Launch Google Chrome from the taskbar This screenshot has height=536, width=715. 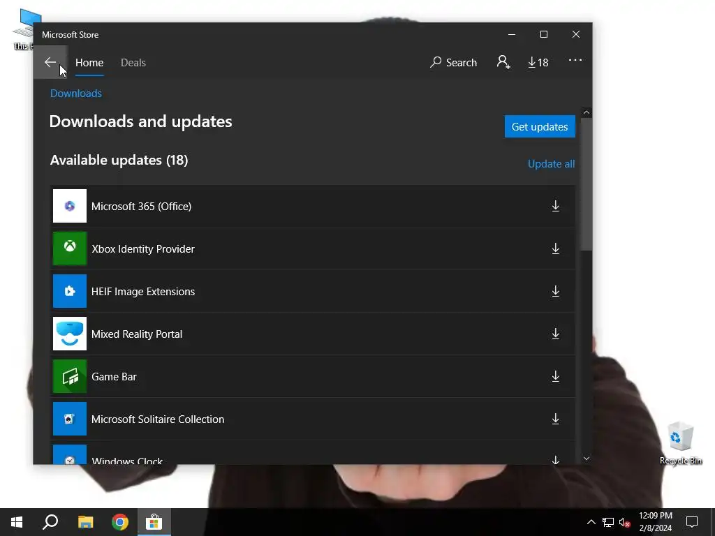click(x=120, y=522)
